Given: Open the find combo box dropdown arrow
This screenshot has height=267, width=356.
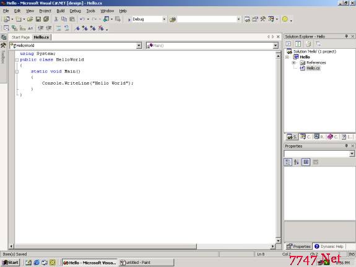Looking at the screenshot, I should 238,19.
